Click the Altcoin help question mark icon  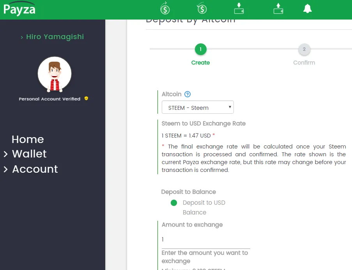click(187, 94)
